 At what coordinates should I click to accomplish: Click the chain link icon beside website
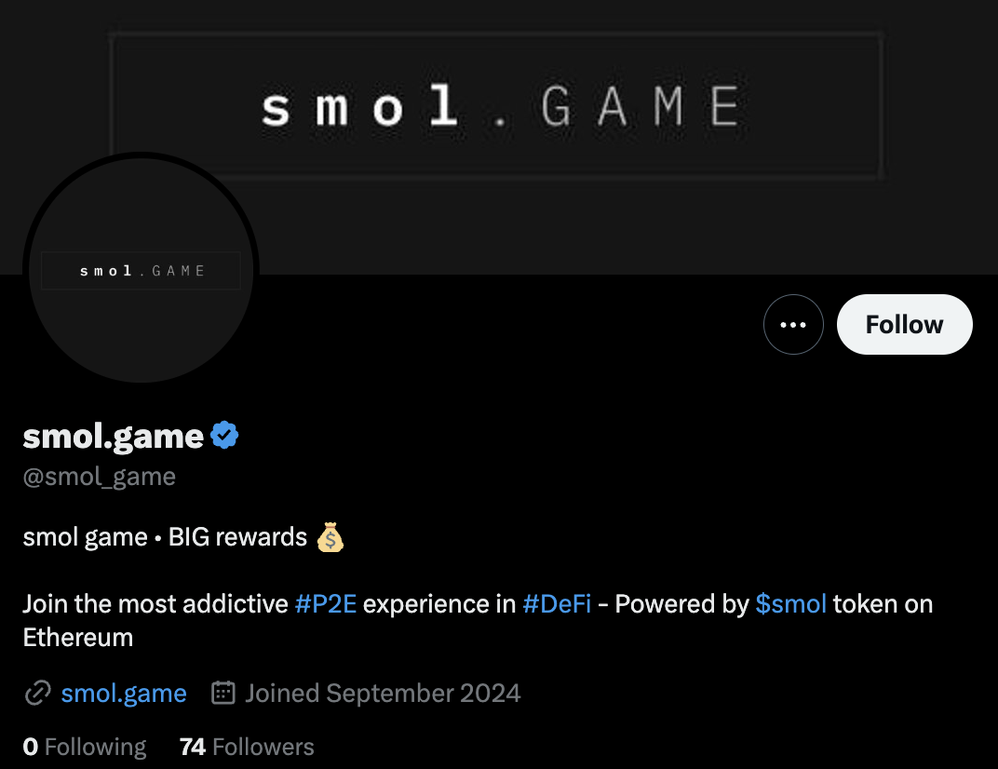point(37,694)
